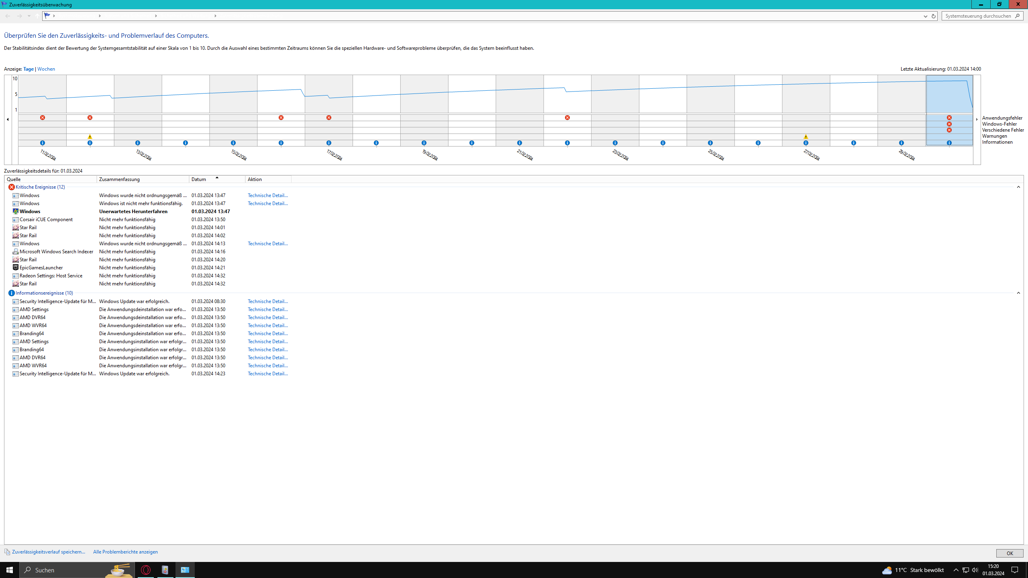Select the Corsair iCUE Component row

(46, 220)
